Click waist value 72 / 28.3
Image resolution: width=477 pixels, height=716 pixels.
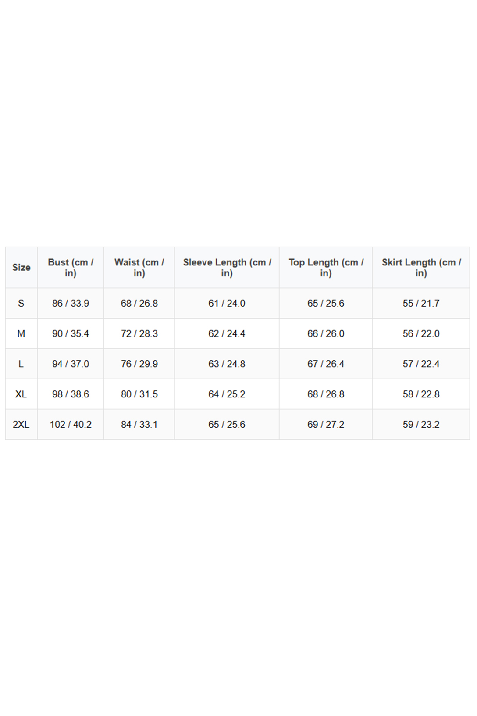point(139,333)
